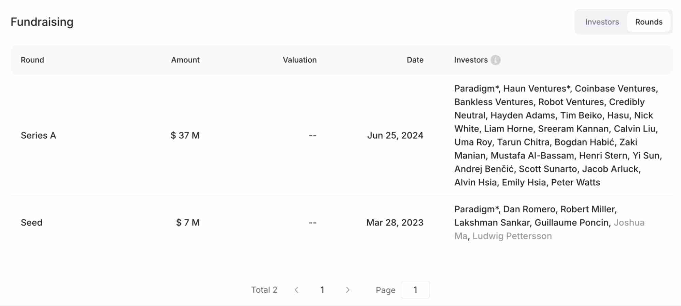The image size is (681, 306).
Task: Click the Round column header
Action: coord(32,60)
